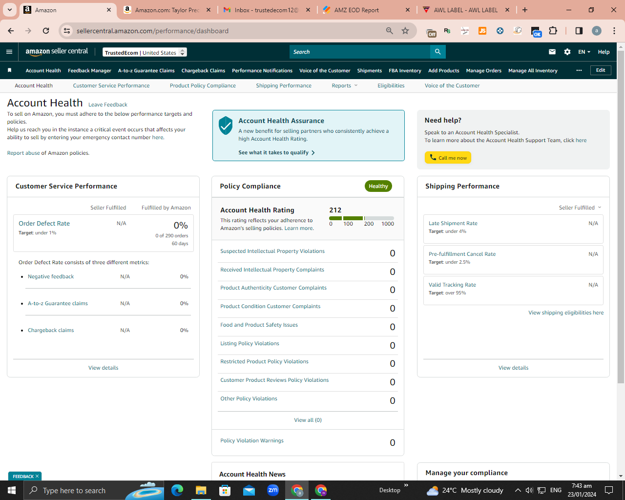Click the magnifier search button in Seller Central
Screen dimensions: 625x500
tap(437, 52)
